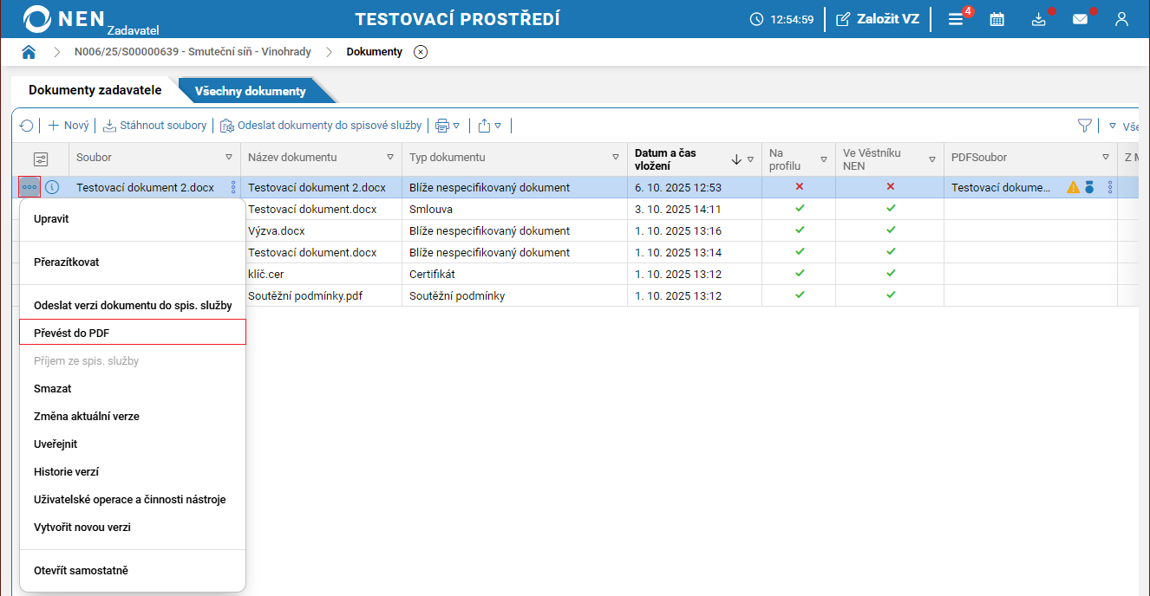1150x596 pixels.
Task: Click the info icon in first row
Action: 52,187
